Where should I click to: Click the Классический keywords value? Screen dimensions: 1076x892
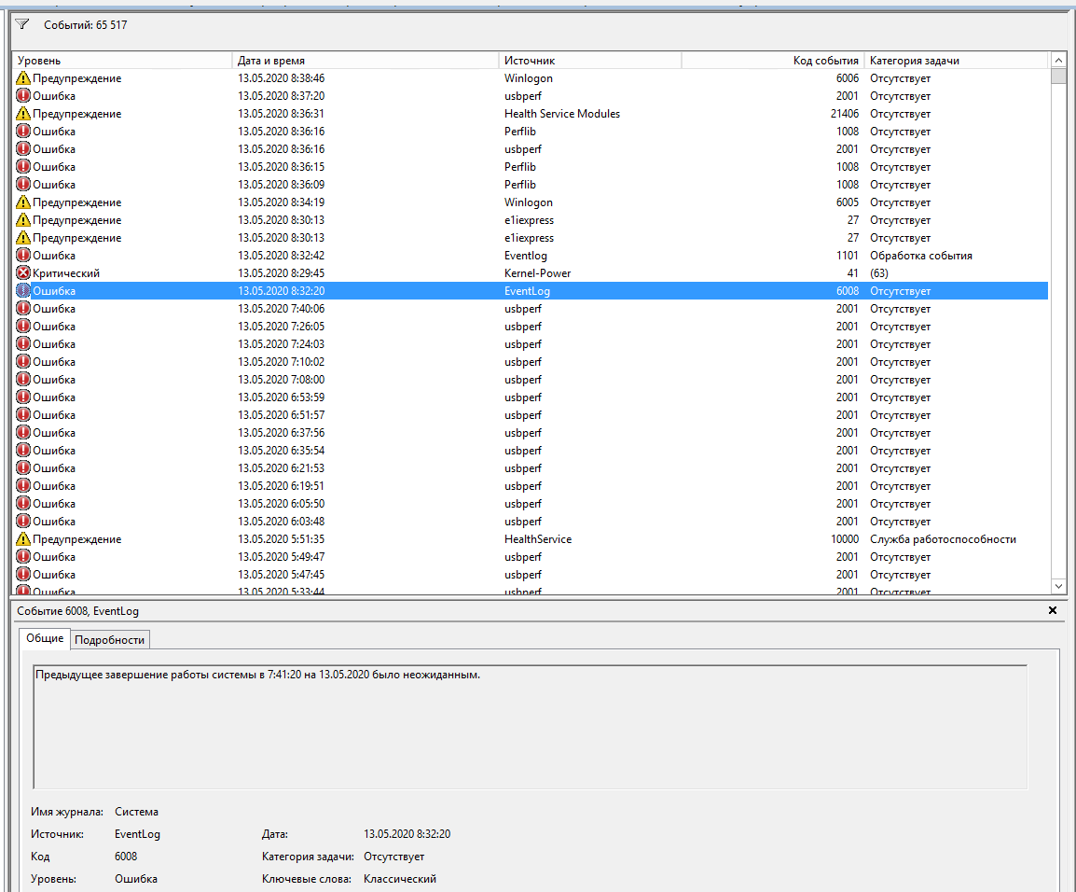tap(400, 879)
